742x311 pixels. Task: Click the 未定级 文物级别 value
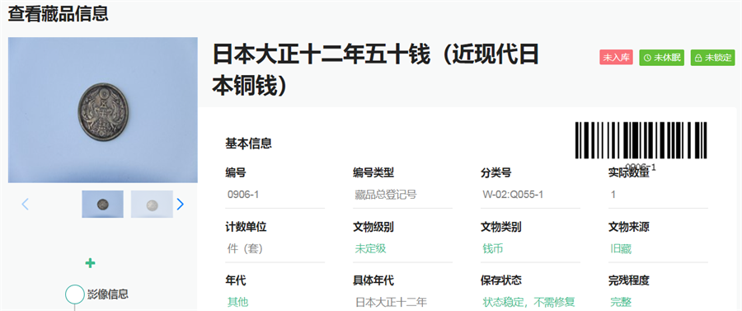point(370,248)
